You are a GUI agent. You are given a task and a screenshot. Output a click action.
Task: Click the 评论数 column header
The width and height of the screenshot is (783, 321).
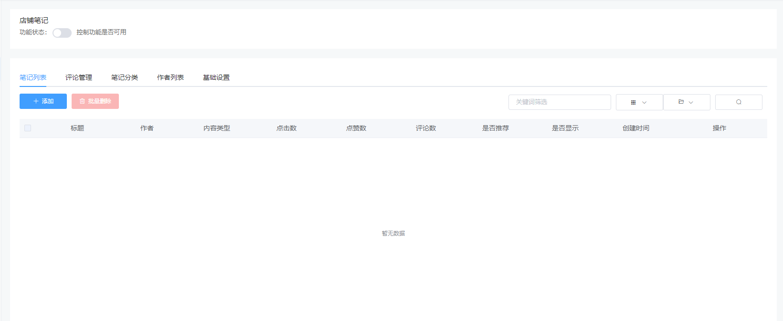coord(426,128)
